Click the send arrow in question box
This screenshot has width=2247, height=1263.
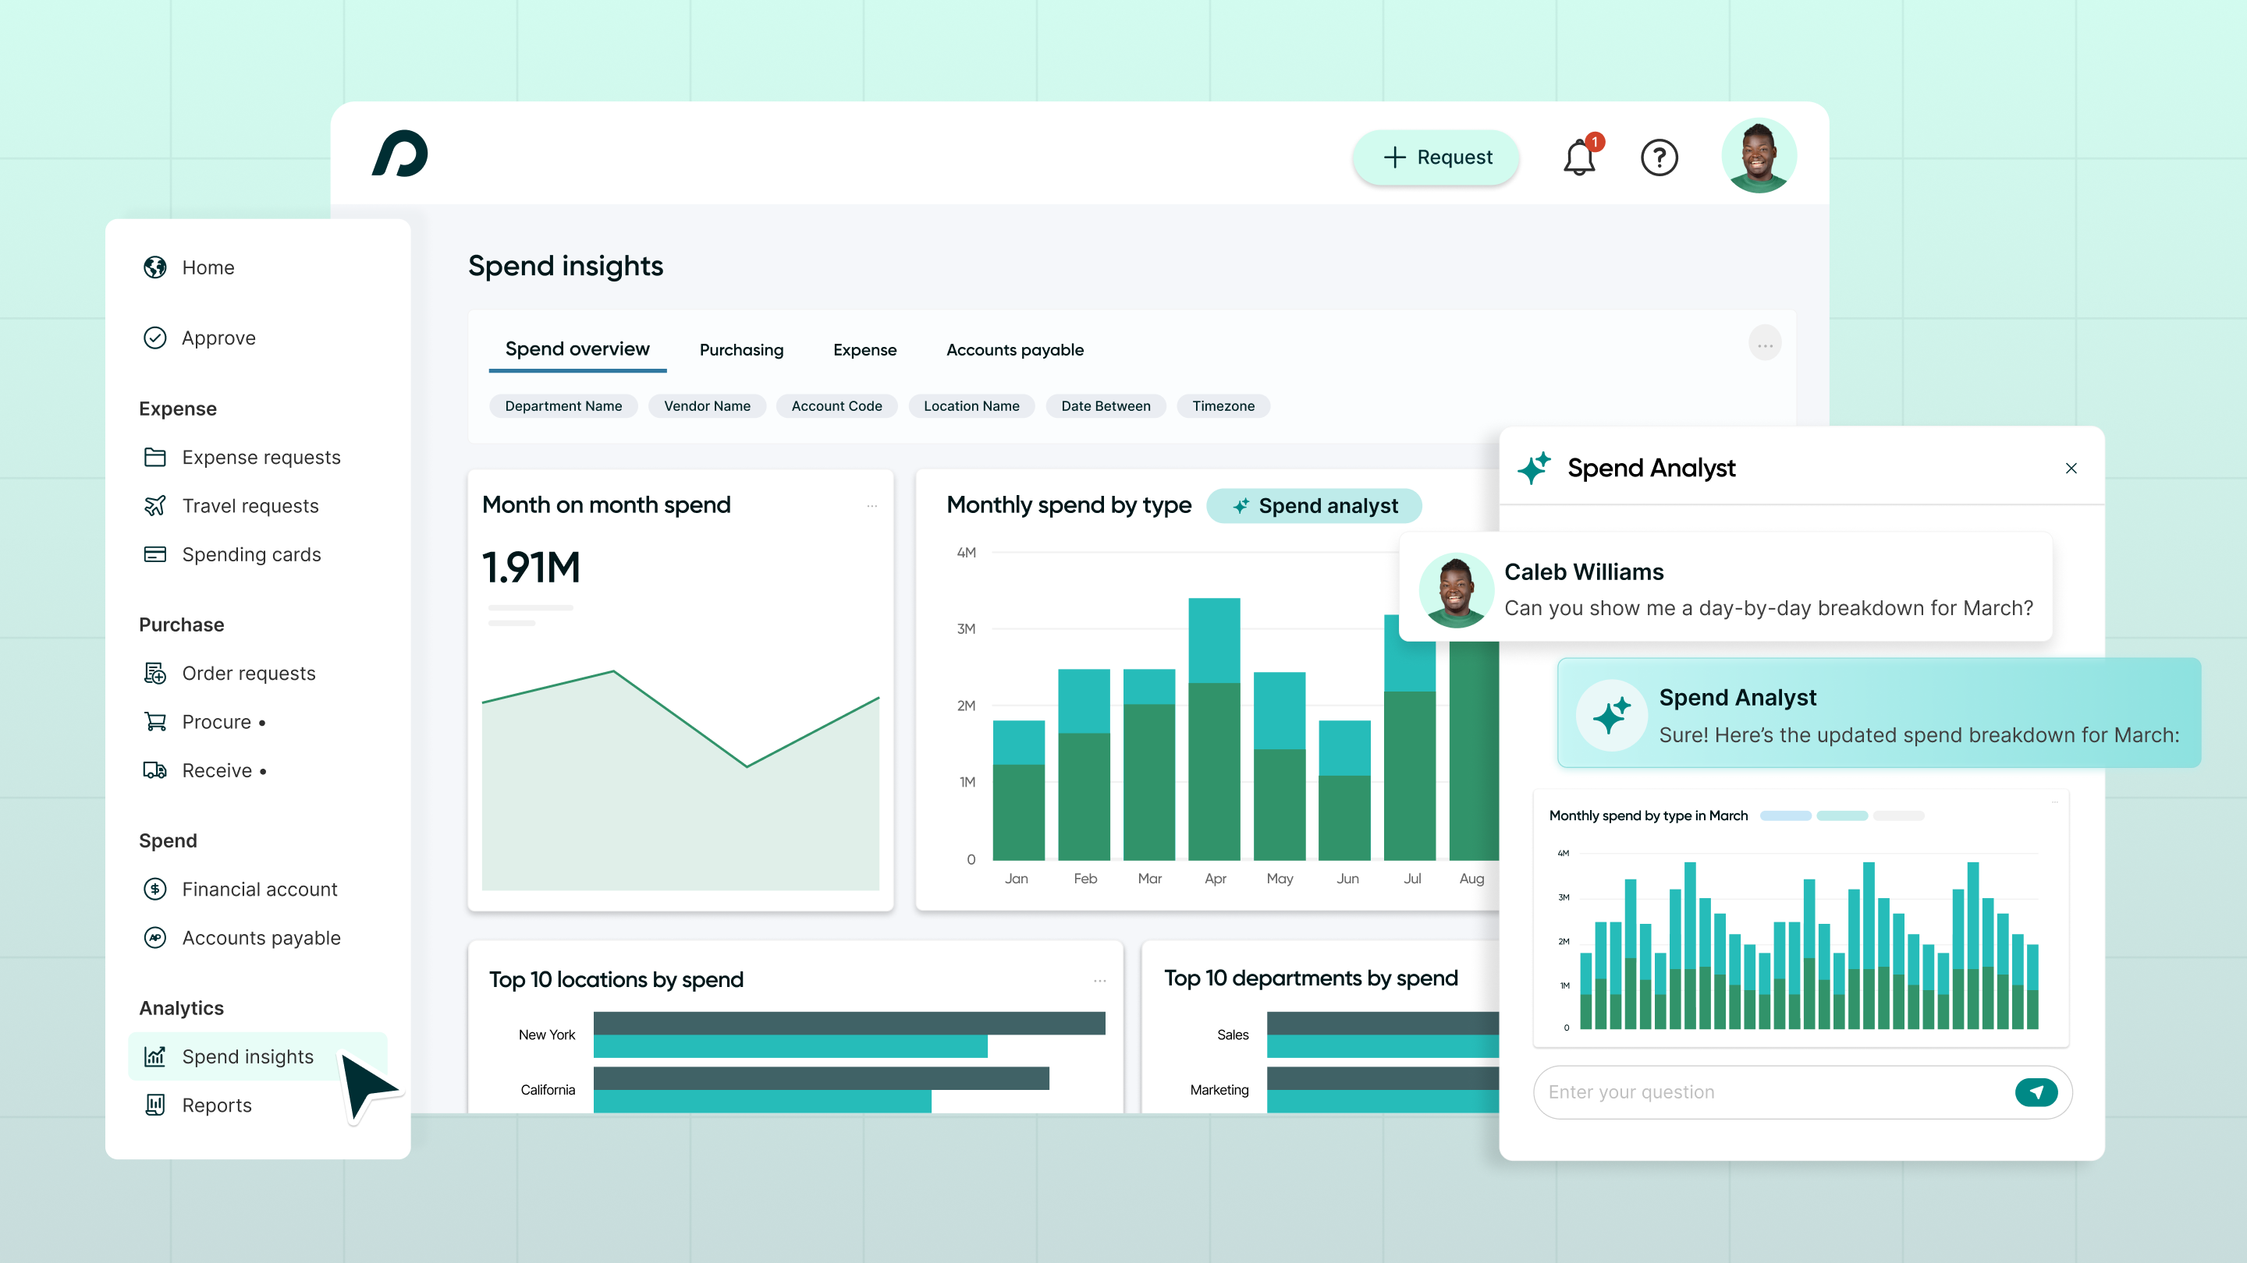2036,1092
